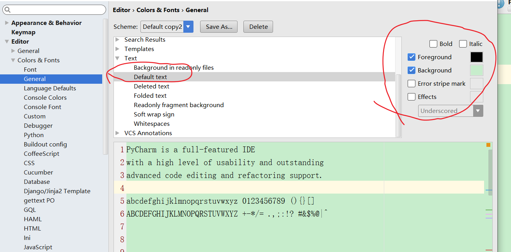Open the Scheme dropdown showing Default copy2
The height and width of the screenshot is (252, 511).
click(188, 26)
